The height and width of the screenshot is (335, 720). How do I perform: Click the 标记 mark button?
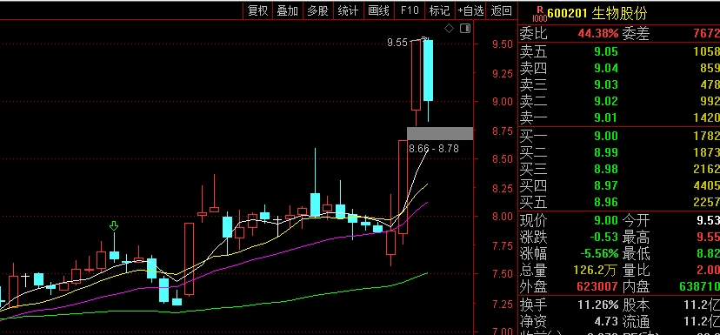pos(439,10)
